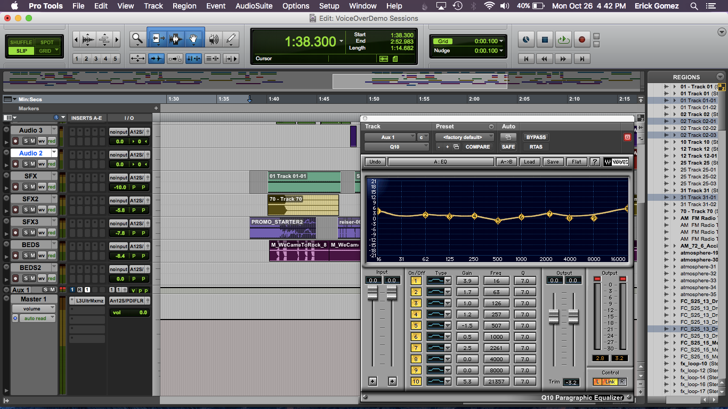Click the MIDI vertical zoom icon
The height and width of the screenshot is (409, 728).
tap(104, 39)
